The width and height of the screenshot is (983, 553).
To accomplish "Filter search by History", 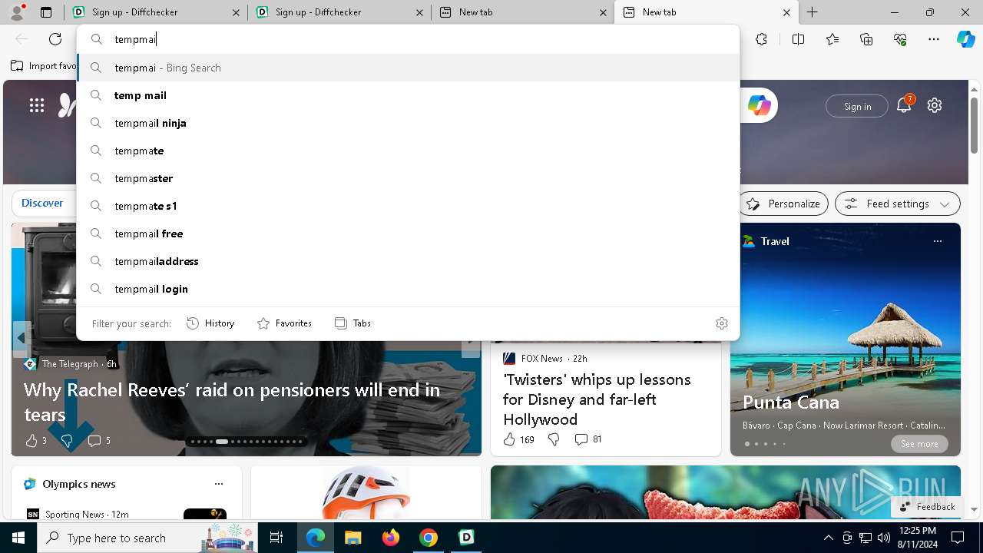I will (x=210, y=323).
